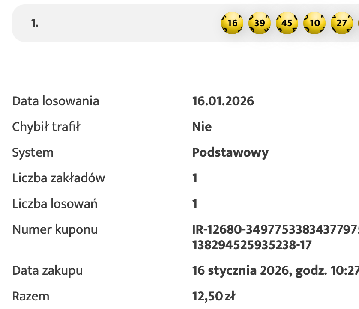
Task: Click the bet row number "1."
Action: coord(35,23)
